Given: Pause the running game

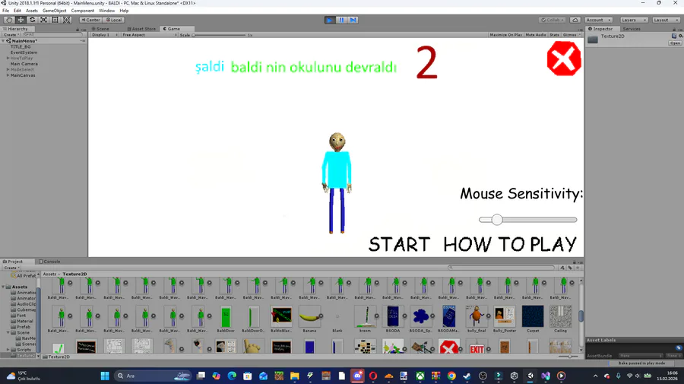Looking at the screenshot, I should click(341, 20).
